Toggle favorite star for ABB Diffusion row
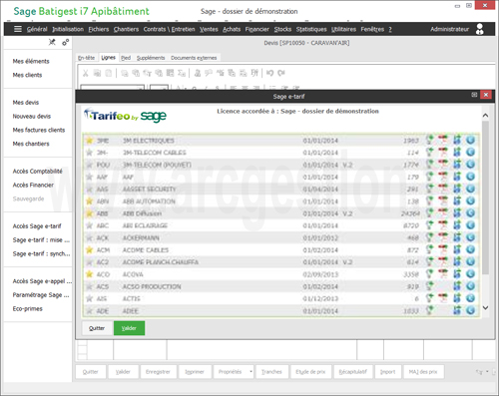This screenshot has height=396, width=499. tap(89, 213)
